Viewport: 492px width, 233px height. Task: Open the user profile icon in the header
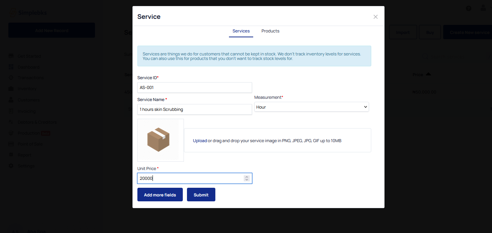483,8
